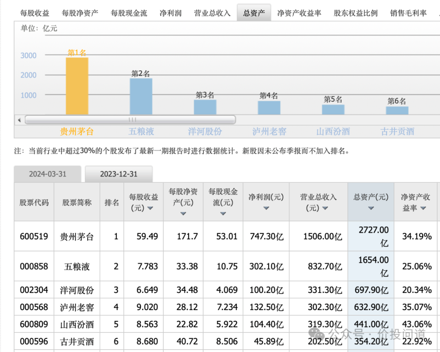Screen dimensions: 440x352
Task: Open the 股东权益比例 tab
Action: click(356, 13)
